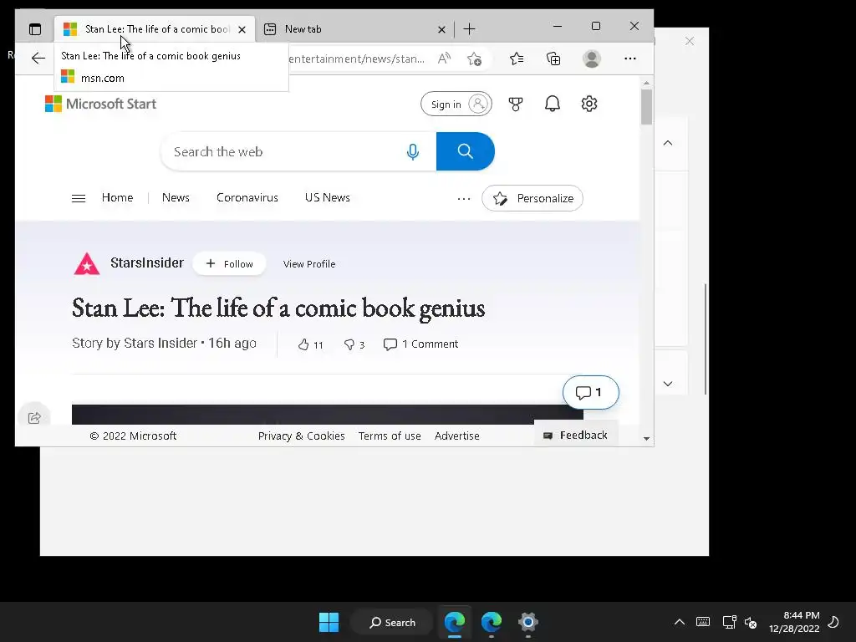Viewport: 856px width, 642px height.
Task: Click the StarsInsider publisher logo
Action: point(87,263)
